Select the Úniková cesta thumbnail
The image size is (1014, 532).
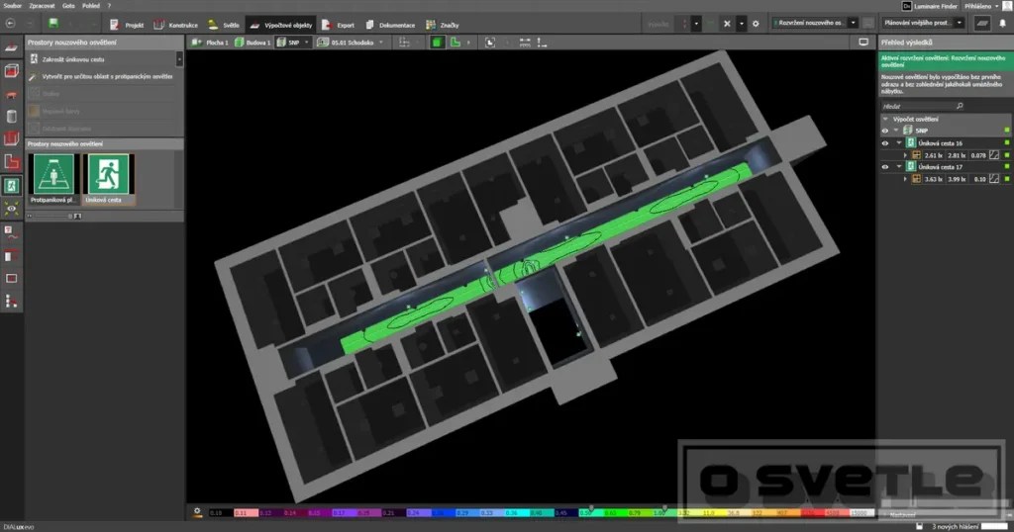point(108,179)
